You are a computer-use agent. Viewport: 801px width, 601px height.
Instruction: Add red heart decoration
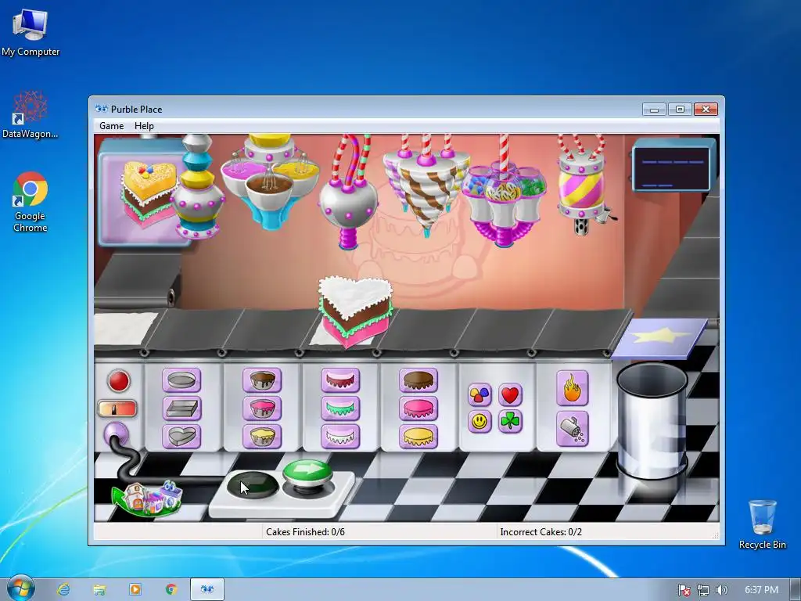click(x=510, y=394)
